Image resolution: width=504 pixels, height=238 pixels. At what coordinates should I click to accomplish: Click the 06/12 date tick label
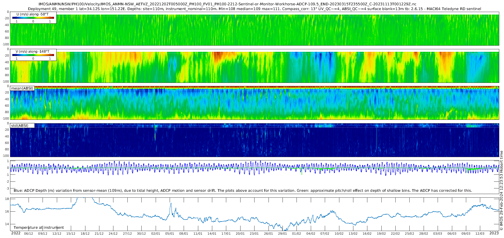[x=28, y=234]
